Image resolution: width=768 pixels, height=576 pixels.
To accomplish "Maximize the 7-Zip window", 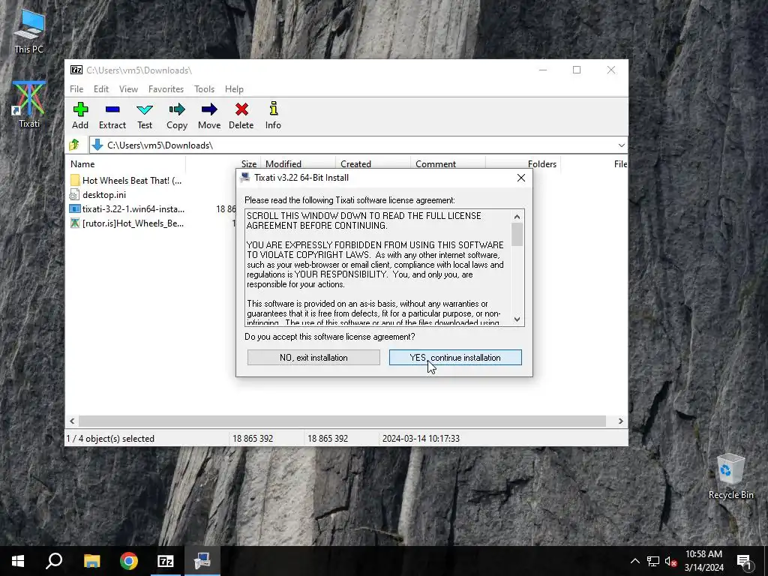I will point(577,70).
